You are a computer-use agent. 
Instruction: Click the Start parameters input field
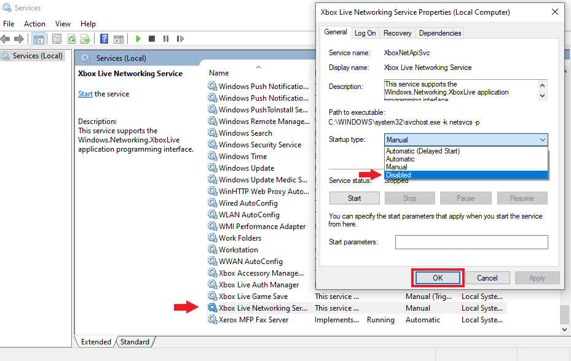coord(471,242)
